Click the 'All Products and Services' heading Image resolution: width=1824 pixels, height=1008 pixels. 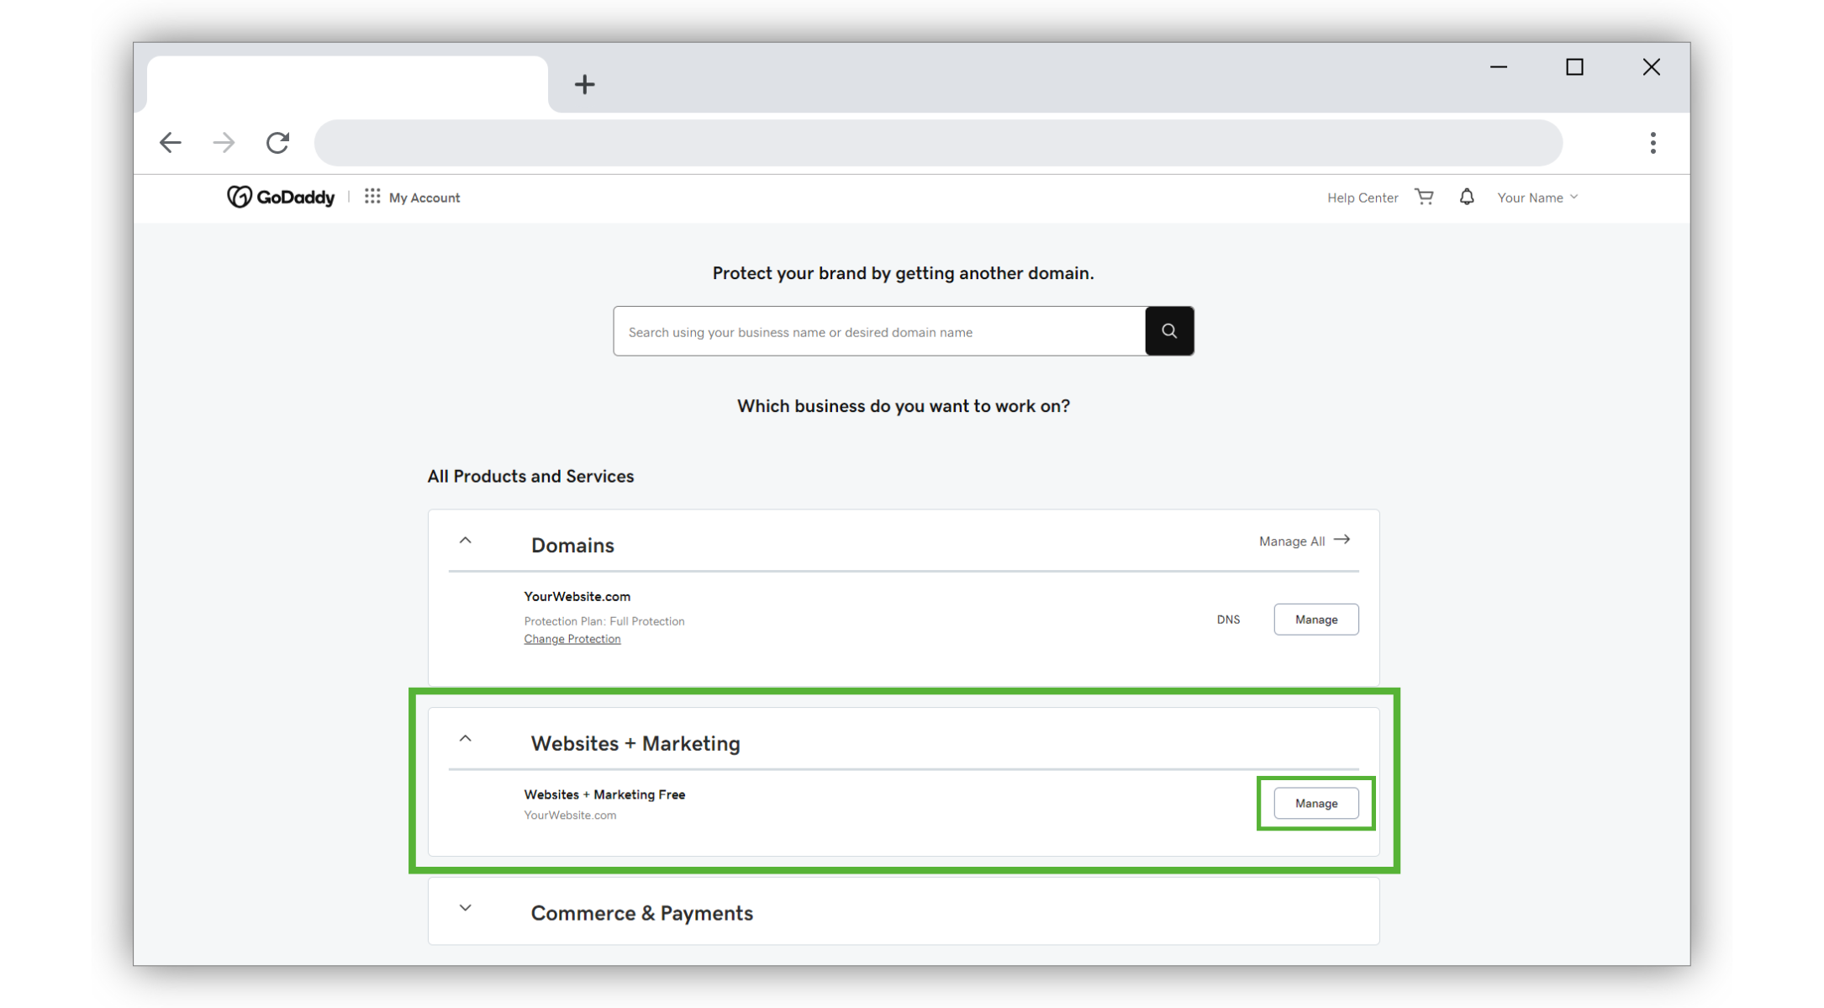pyautogui.click(x=530, y=477)
